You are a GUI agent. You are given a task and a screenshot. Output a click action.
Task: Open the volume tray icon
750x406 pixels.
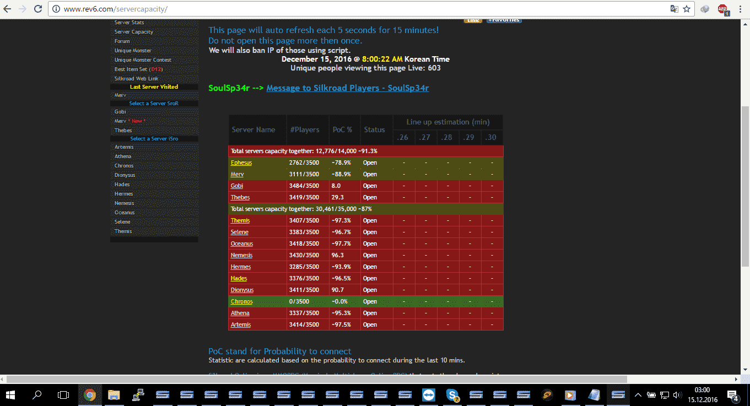point(677,395)
